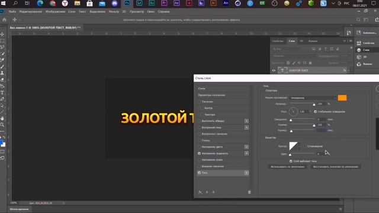The height and width of the screenshot is (213, 379).
Task: Open the search magnifier icon in the options bar
Action: click(x=358, y=20)
